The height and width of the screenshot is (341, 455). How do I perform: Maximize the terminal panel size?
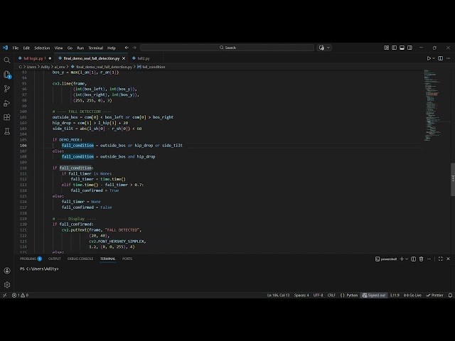[x=441, y=259]
